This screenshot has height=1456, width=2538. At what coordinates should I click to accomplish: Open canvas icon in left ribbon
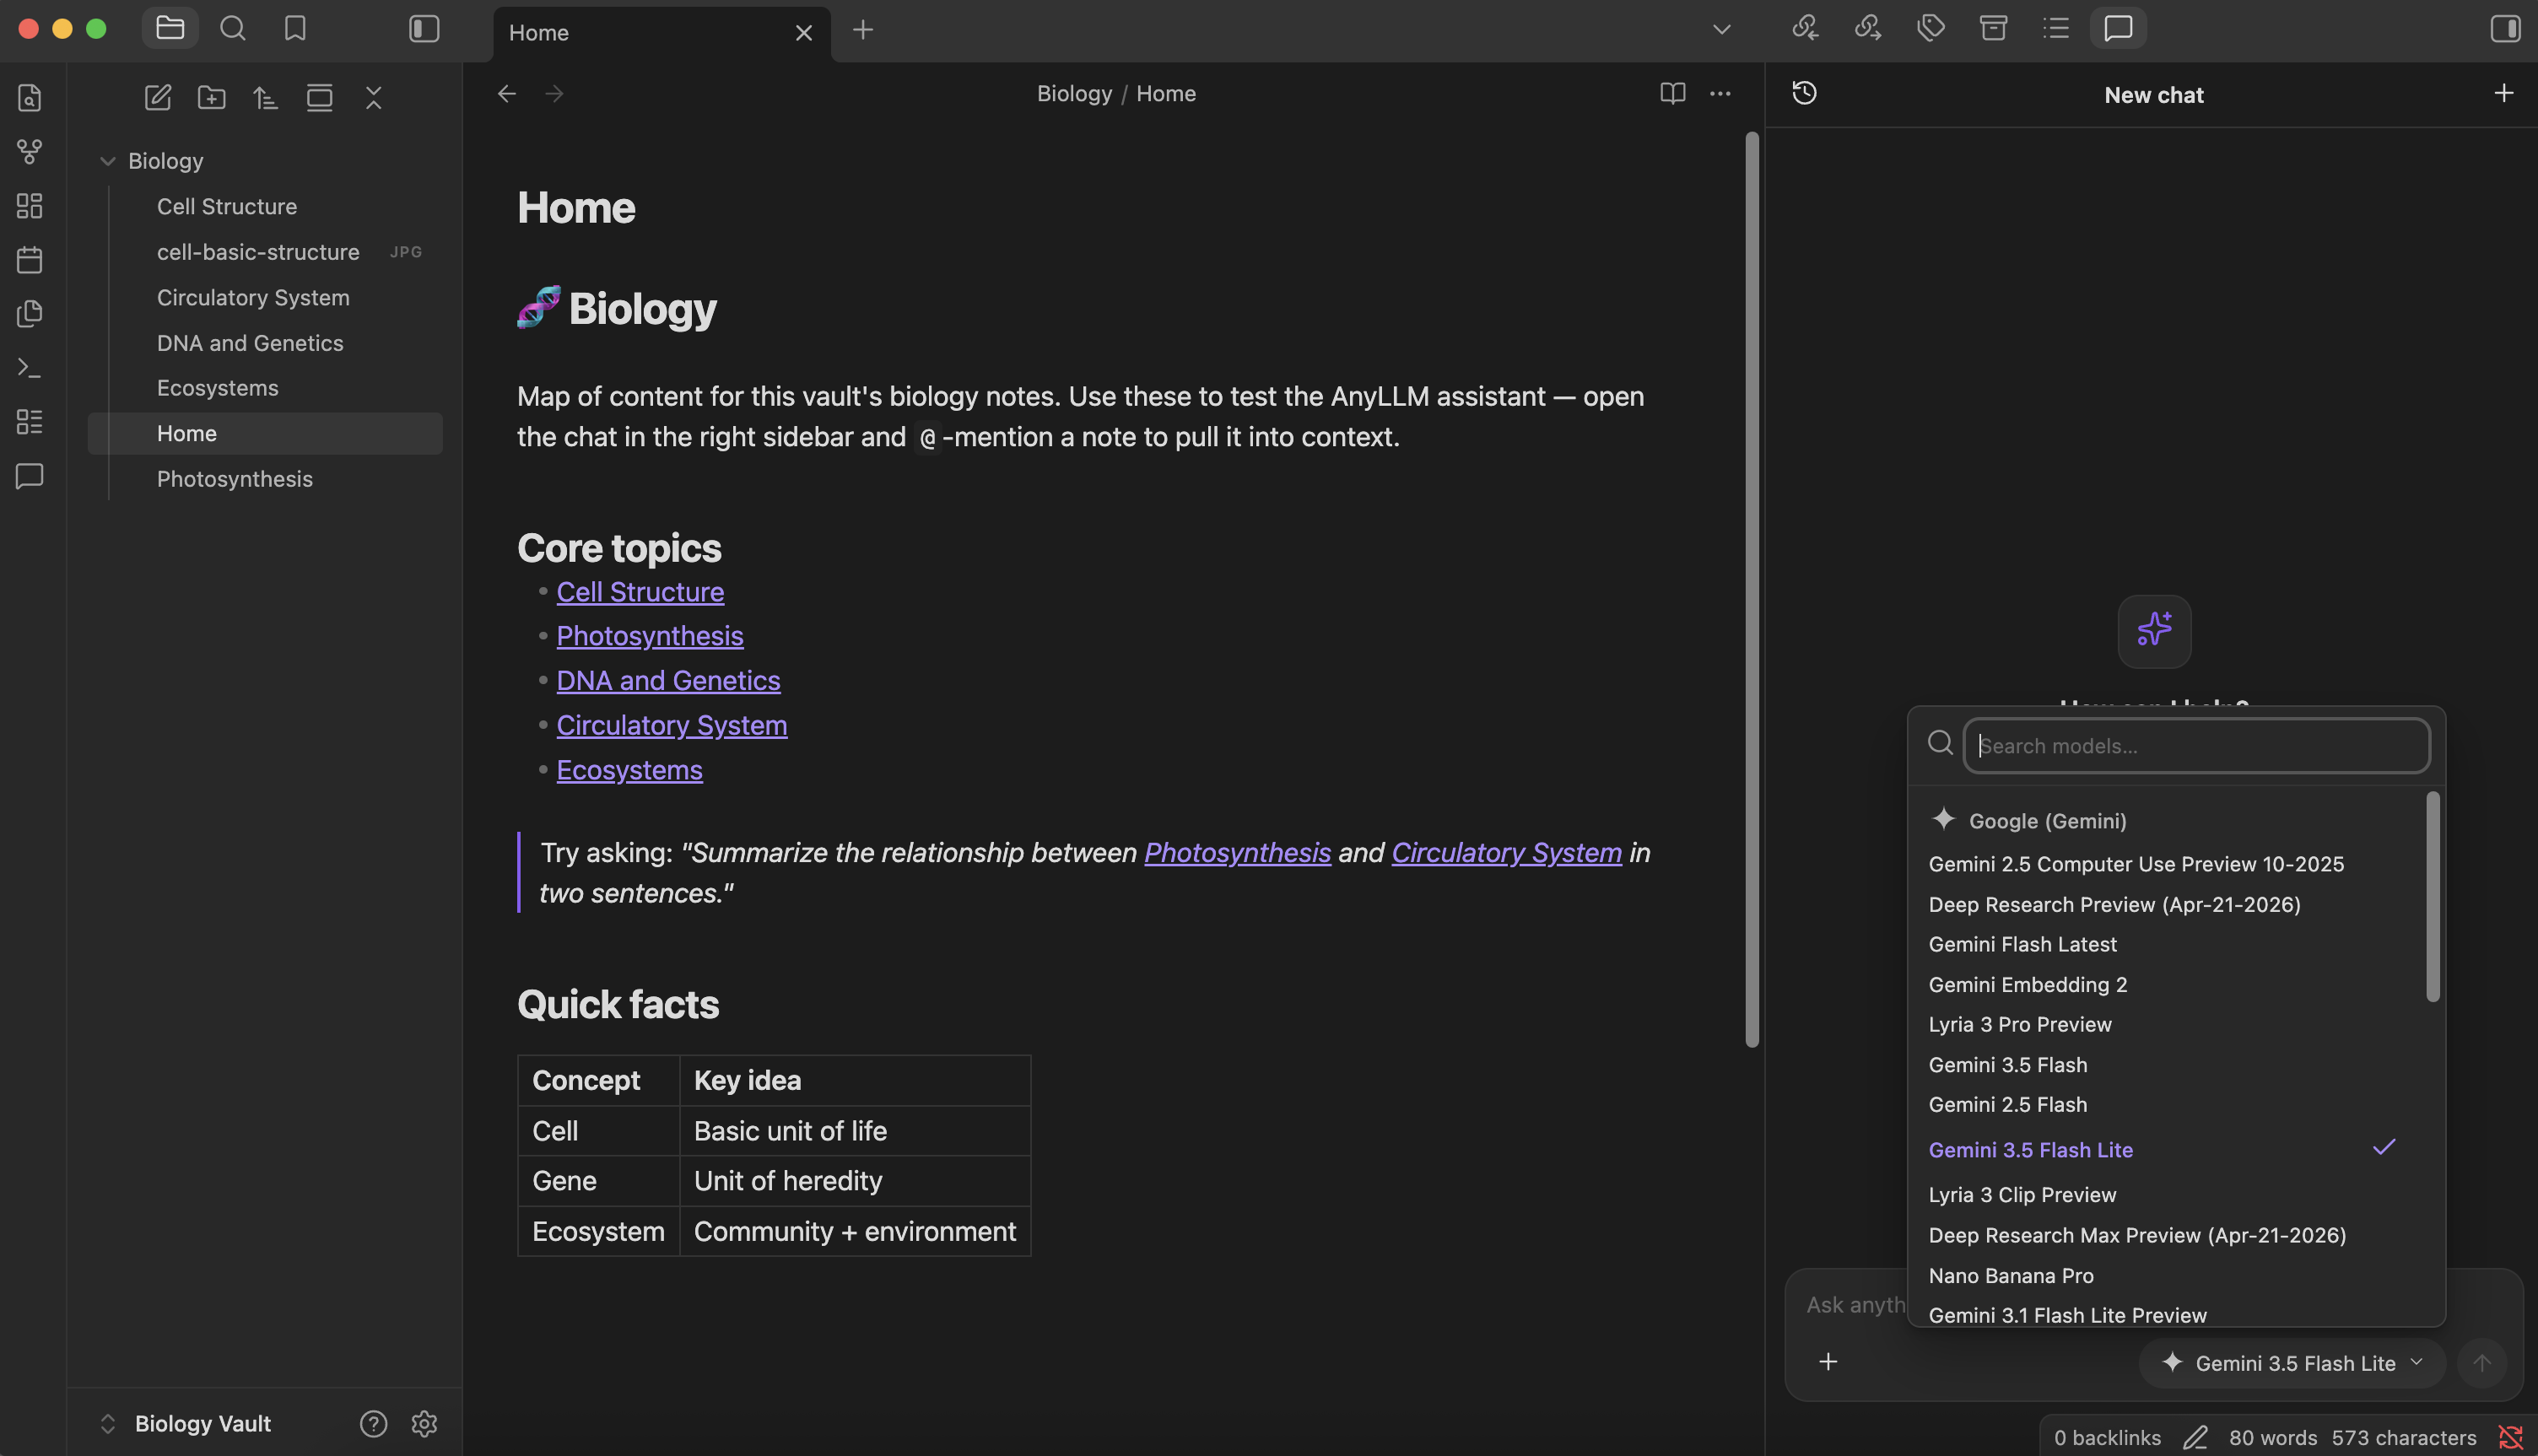[x=30, y=206]
